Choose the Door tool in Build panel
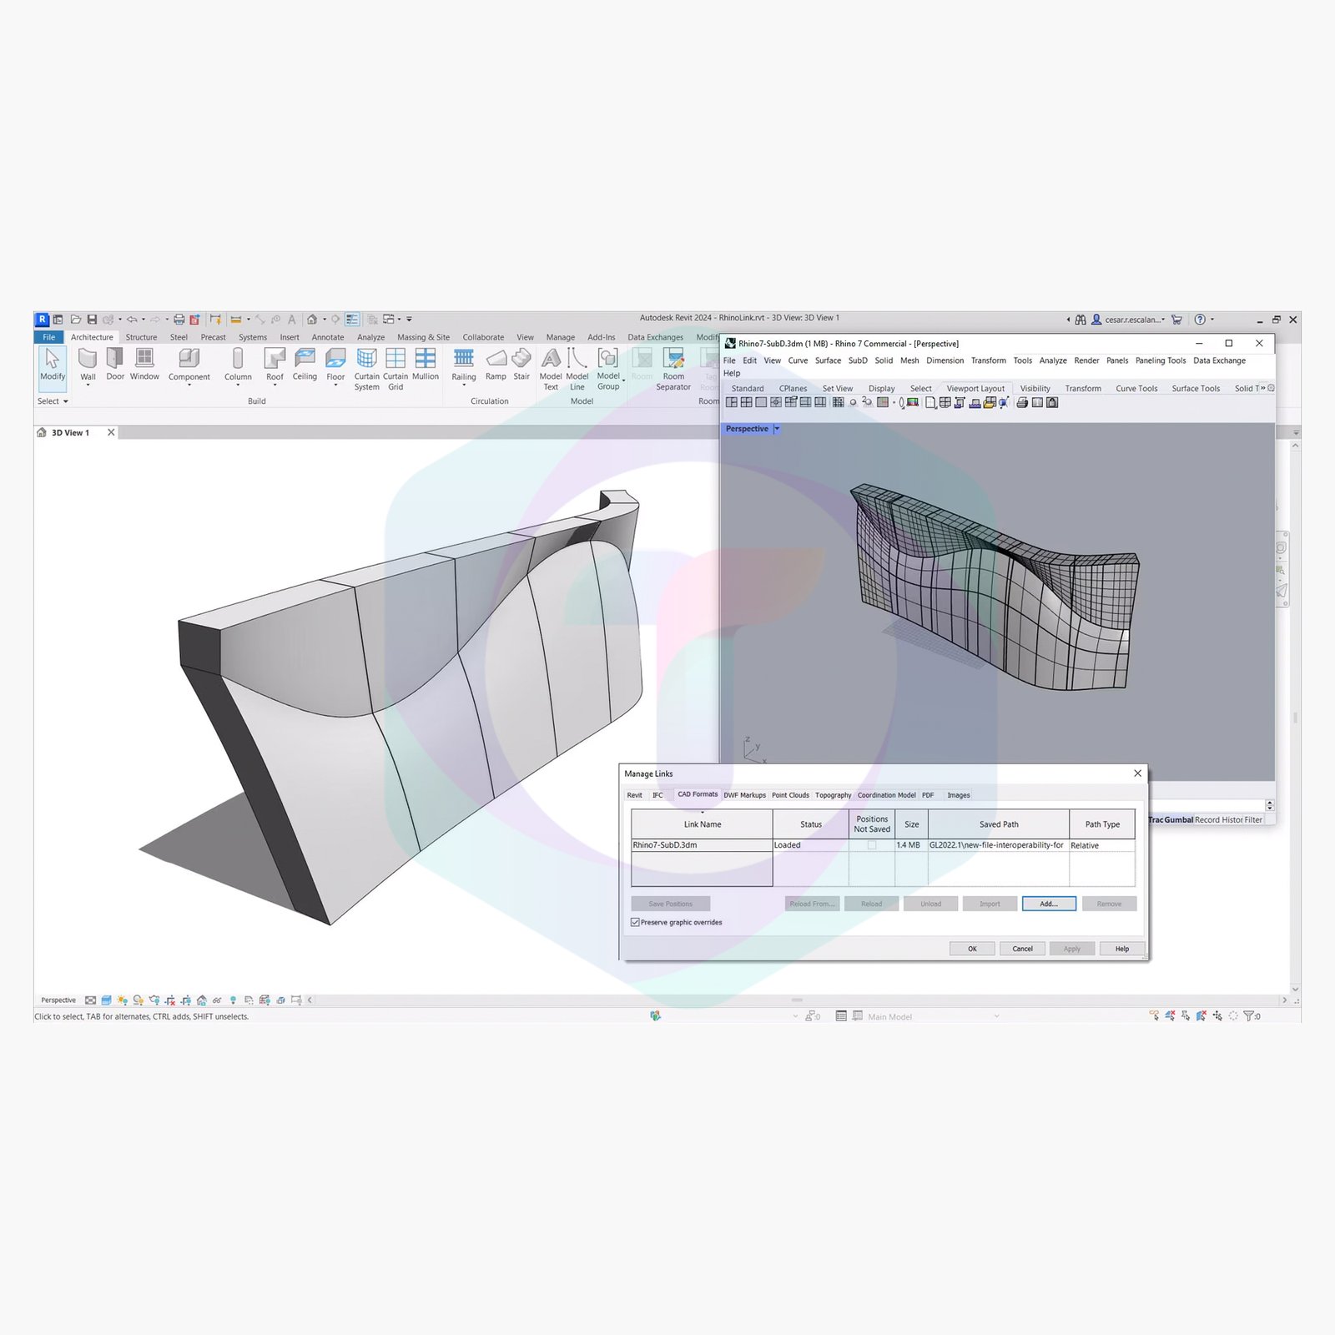Screen dimensions: 1335x1335 click(x=115, y=365)
